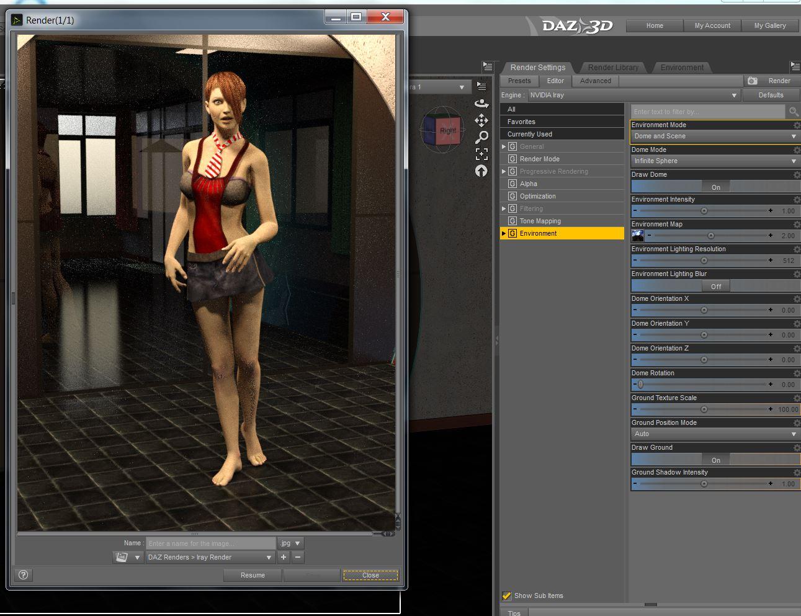Open Dome Mode property gear settings
This screenshot has width=801, height=616.
click(797, 150)
